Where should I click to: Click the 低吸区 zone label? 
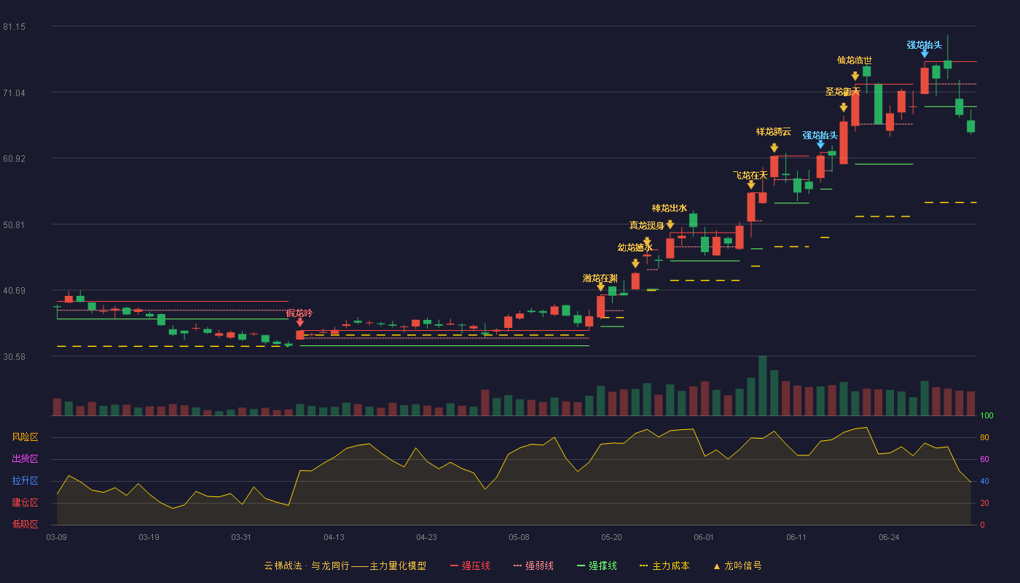(x=25, y=524)
